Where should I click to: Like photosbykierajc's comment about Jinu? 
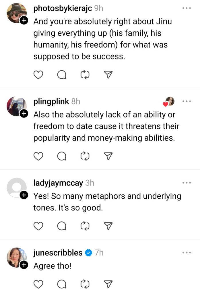point(38,75)
